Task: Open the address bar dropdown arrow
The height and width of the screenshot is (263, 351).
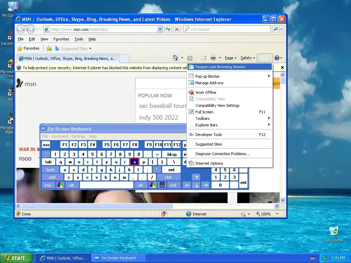Action: pyautogui.click(x=160, y=29)
